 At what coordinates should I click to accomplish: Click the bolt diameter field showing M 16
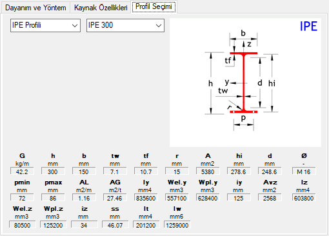pos(304,172)
